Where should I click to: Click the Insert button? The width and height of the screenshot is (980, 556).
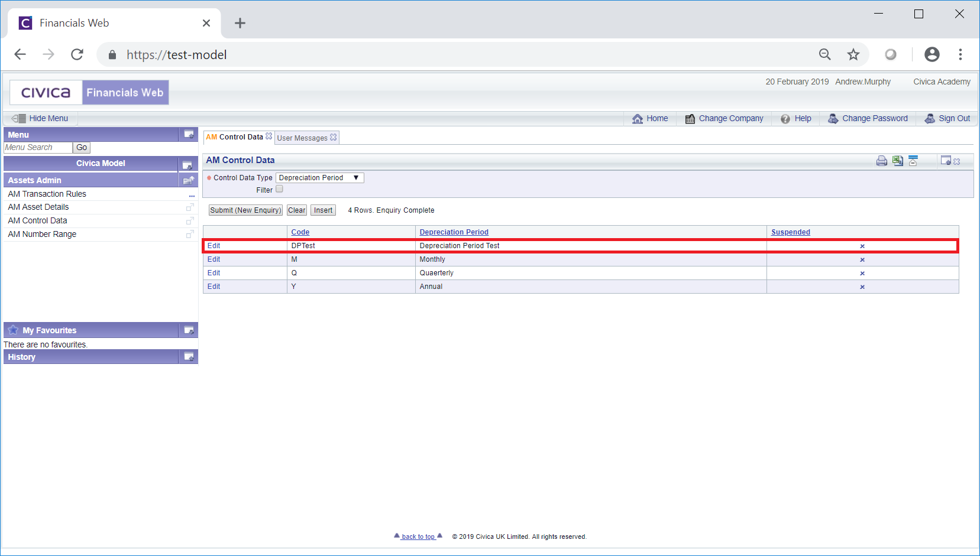[x=323, y=210]
